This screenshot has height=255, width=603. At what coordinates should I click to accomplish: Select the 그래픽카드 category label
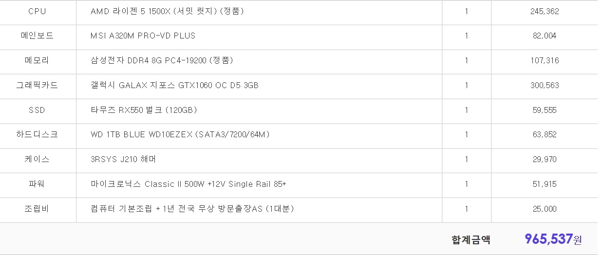pyautogui.click(x=37, y=85)
